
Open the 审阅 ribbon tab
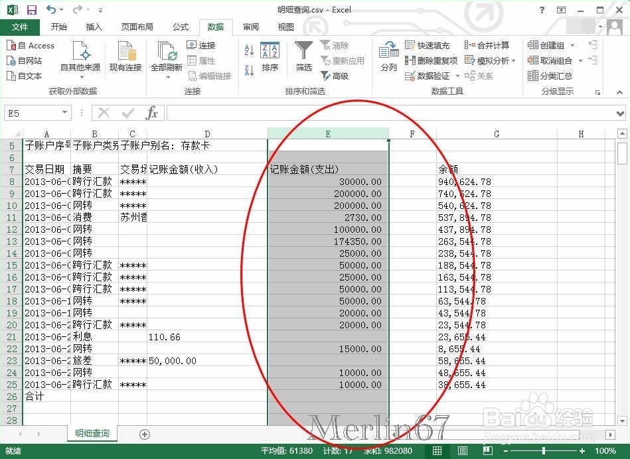250,27
